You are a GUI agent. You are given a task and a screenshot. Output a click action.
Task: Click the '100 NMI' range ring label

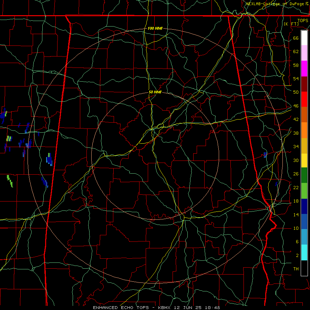click(155, 28)
